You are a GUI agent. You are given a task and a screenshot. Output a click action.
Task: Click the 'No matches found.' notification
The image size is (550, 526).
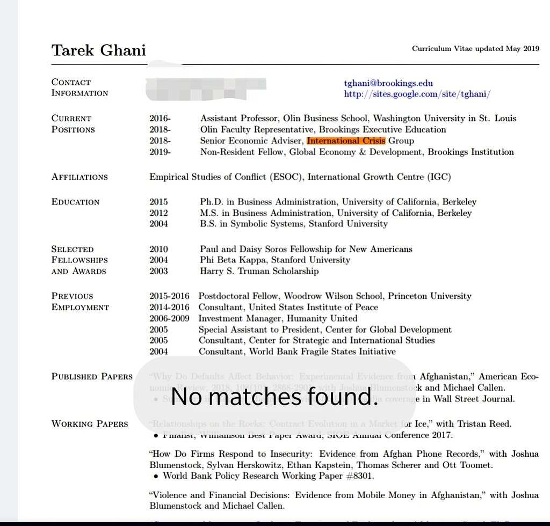[274, 396]
